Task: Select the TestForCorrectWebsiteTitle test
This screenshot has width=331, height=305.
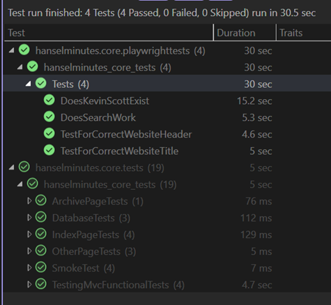Action: 167,151
